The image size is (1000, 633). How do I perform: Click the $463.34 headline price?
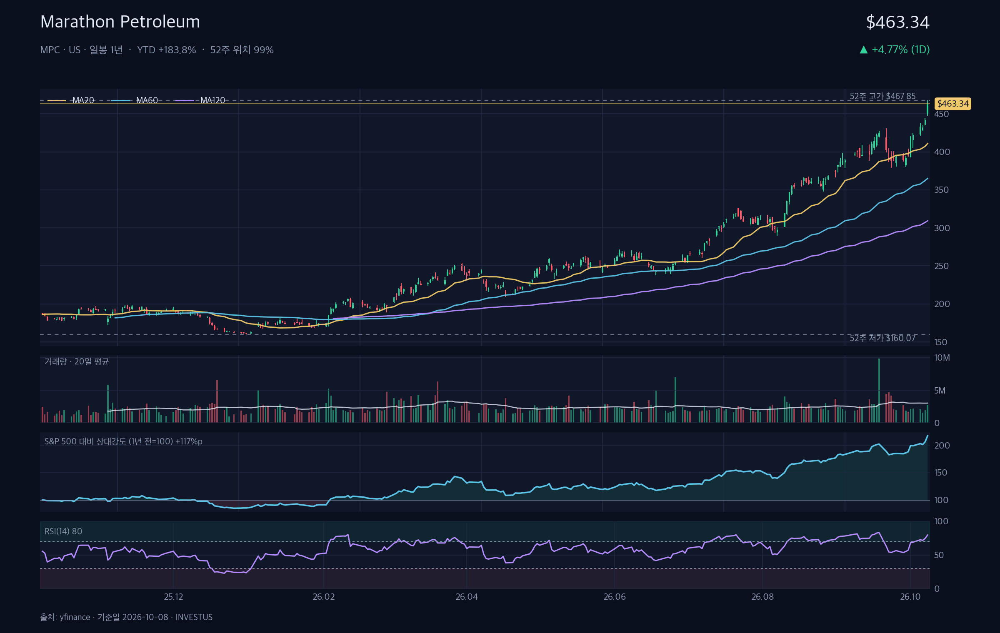pyautogui.click(x=897, y=22)
